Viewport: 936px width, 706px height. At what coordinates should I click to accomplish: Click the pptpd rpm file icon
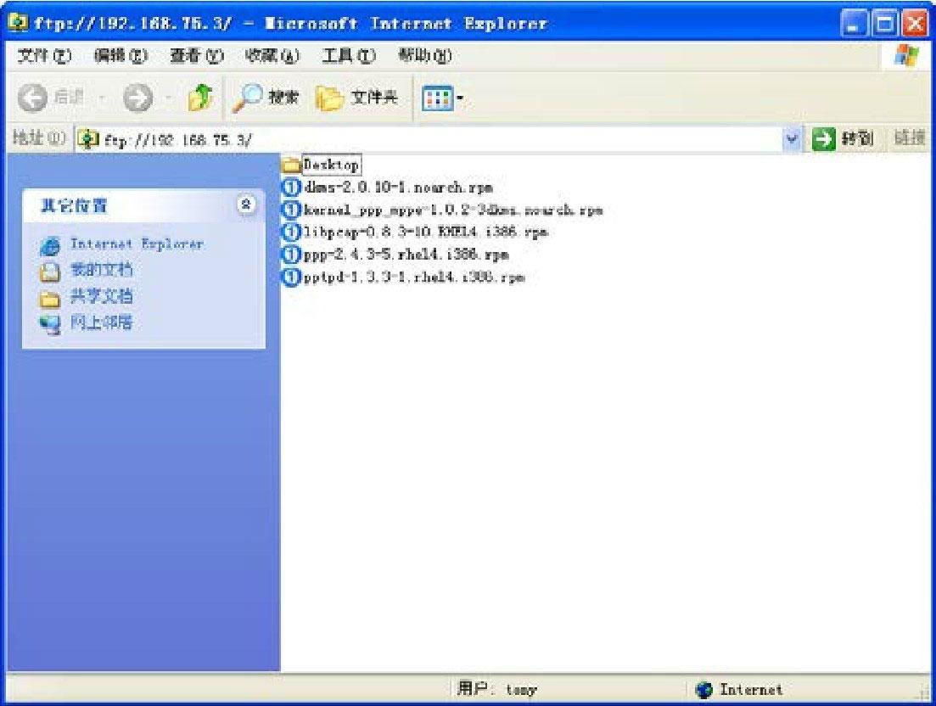(291, 277)
